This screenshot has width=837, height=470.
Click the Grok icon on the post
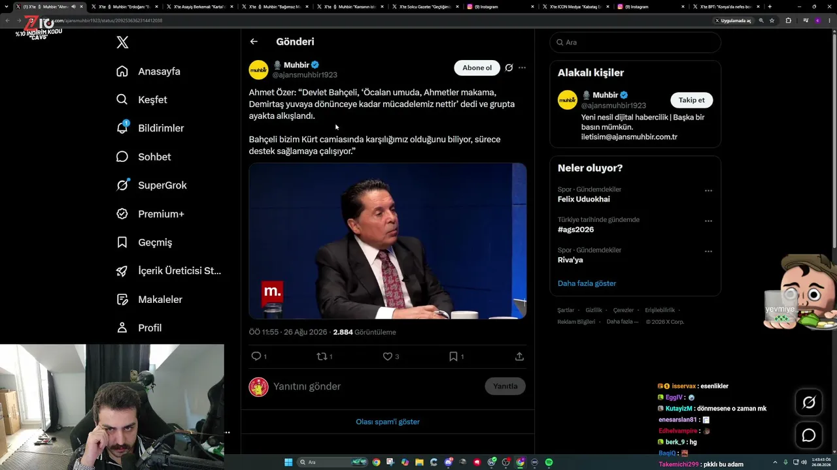(x=509, y=68)
